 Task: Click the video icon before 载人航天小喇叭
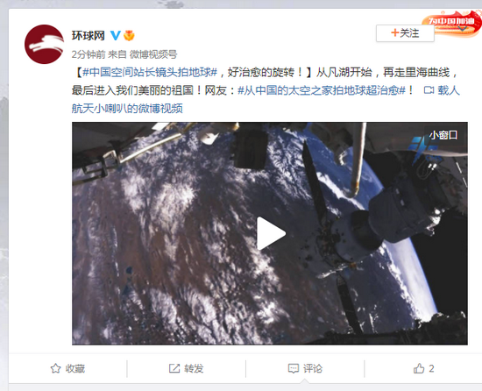click(x=429, y=90)
